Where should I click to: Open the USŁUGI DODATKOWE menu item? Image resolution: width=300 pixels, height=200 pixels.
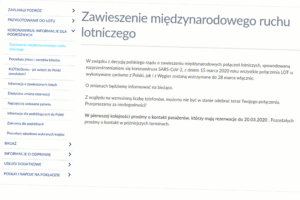23,164
